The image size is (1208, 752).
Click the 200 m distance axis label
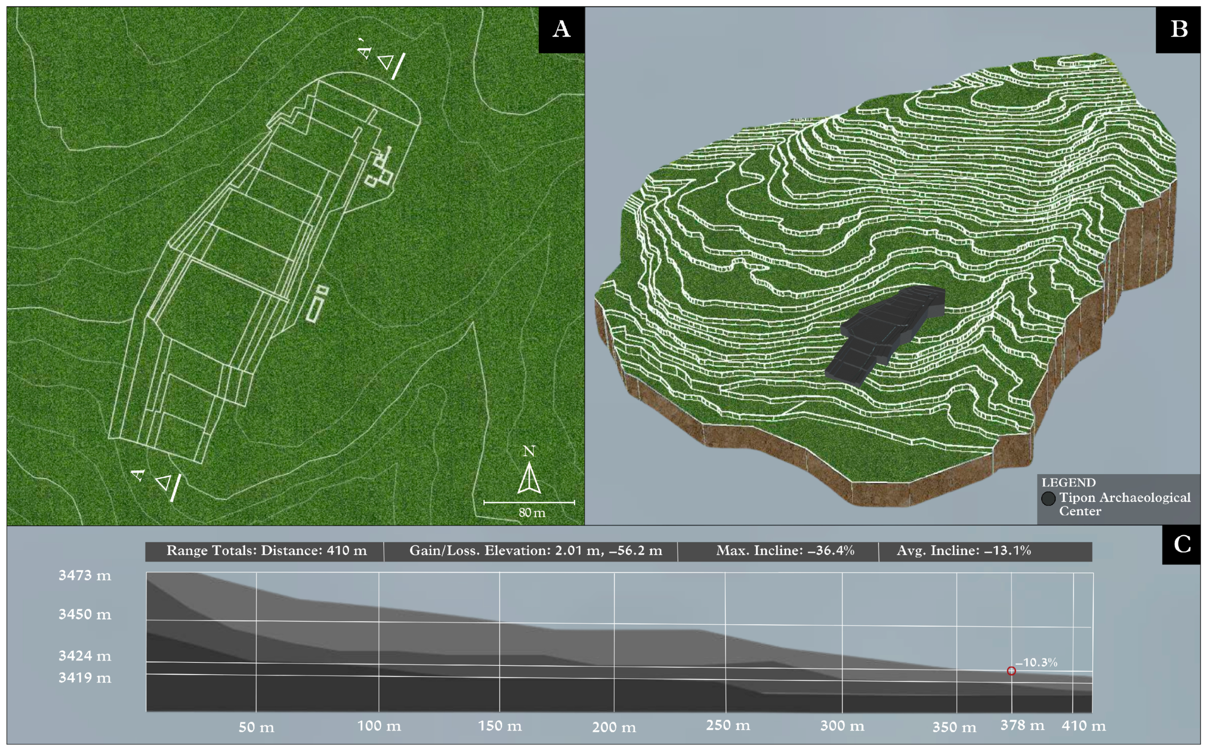coord(614,727)
